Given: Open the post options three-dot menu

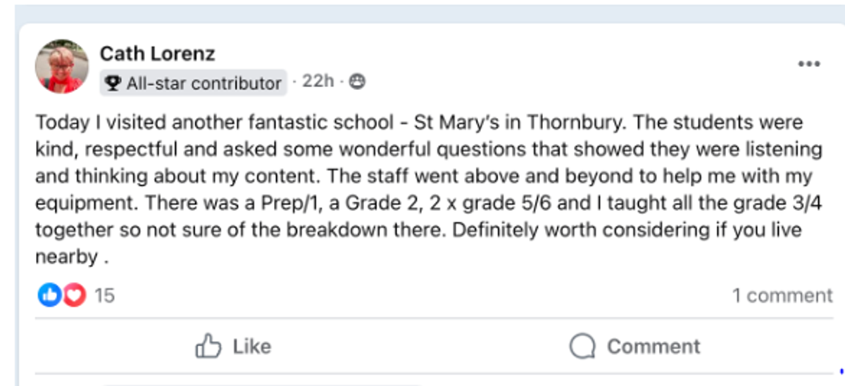Looking at the screenshot, I should 809,64.
